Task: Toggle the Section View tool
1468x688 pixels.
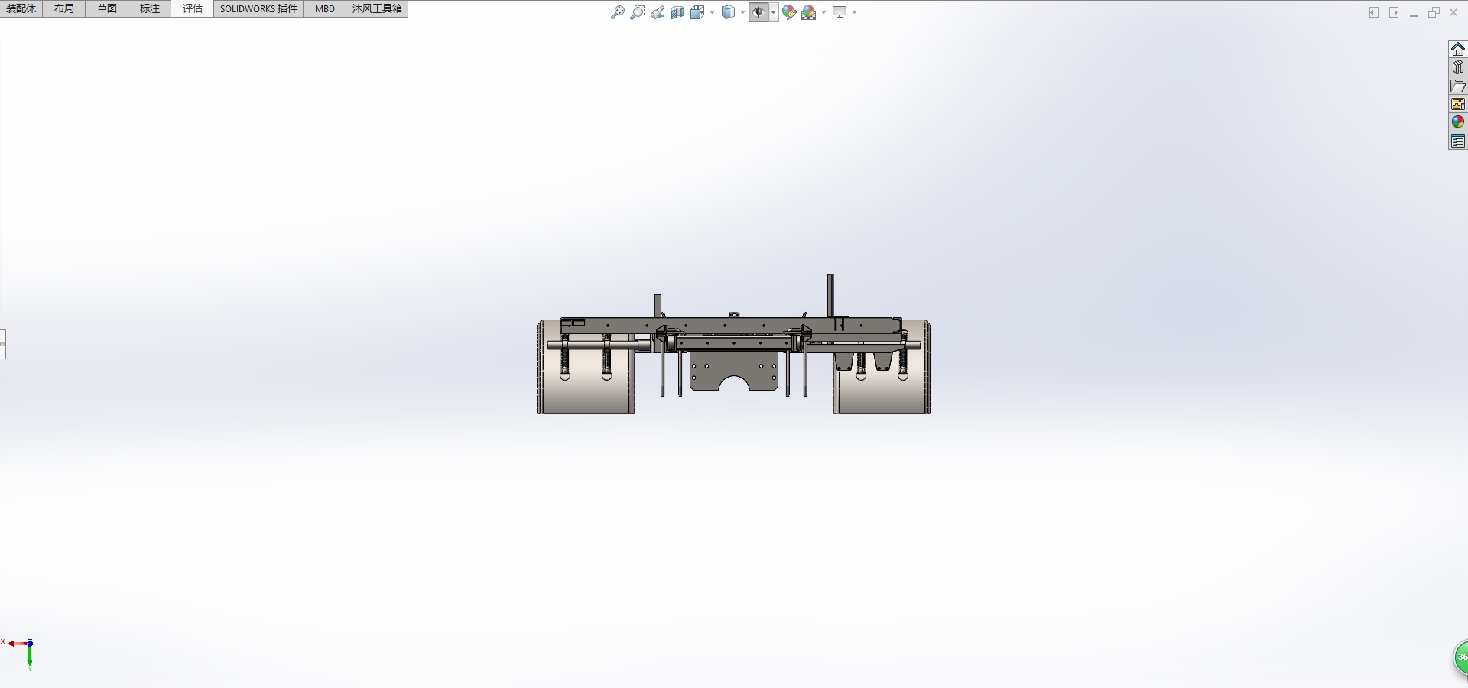Action: (x=677, y=12)
